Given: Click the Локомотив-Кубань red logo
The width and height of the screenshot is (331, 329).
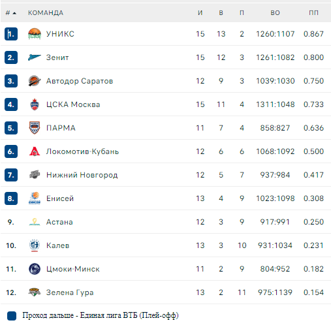Looking at the screenshot, I should (35, 151).
